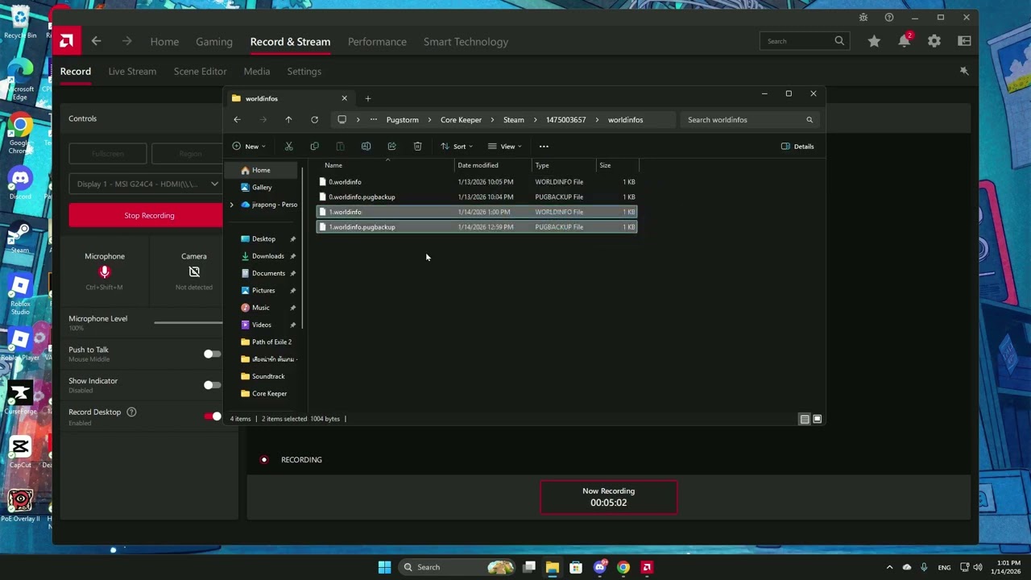Switch to the Gaming tab in AMD Software
Screen dimensions: 1031x580
tap(214, 42)
